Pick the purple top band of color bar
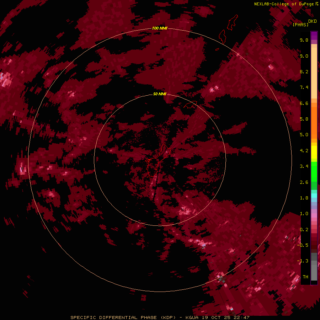320x320 pixels. tap(314, 36)
